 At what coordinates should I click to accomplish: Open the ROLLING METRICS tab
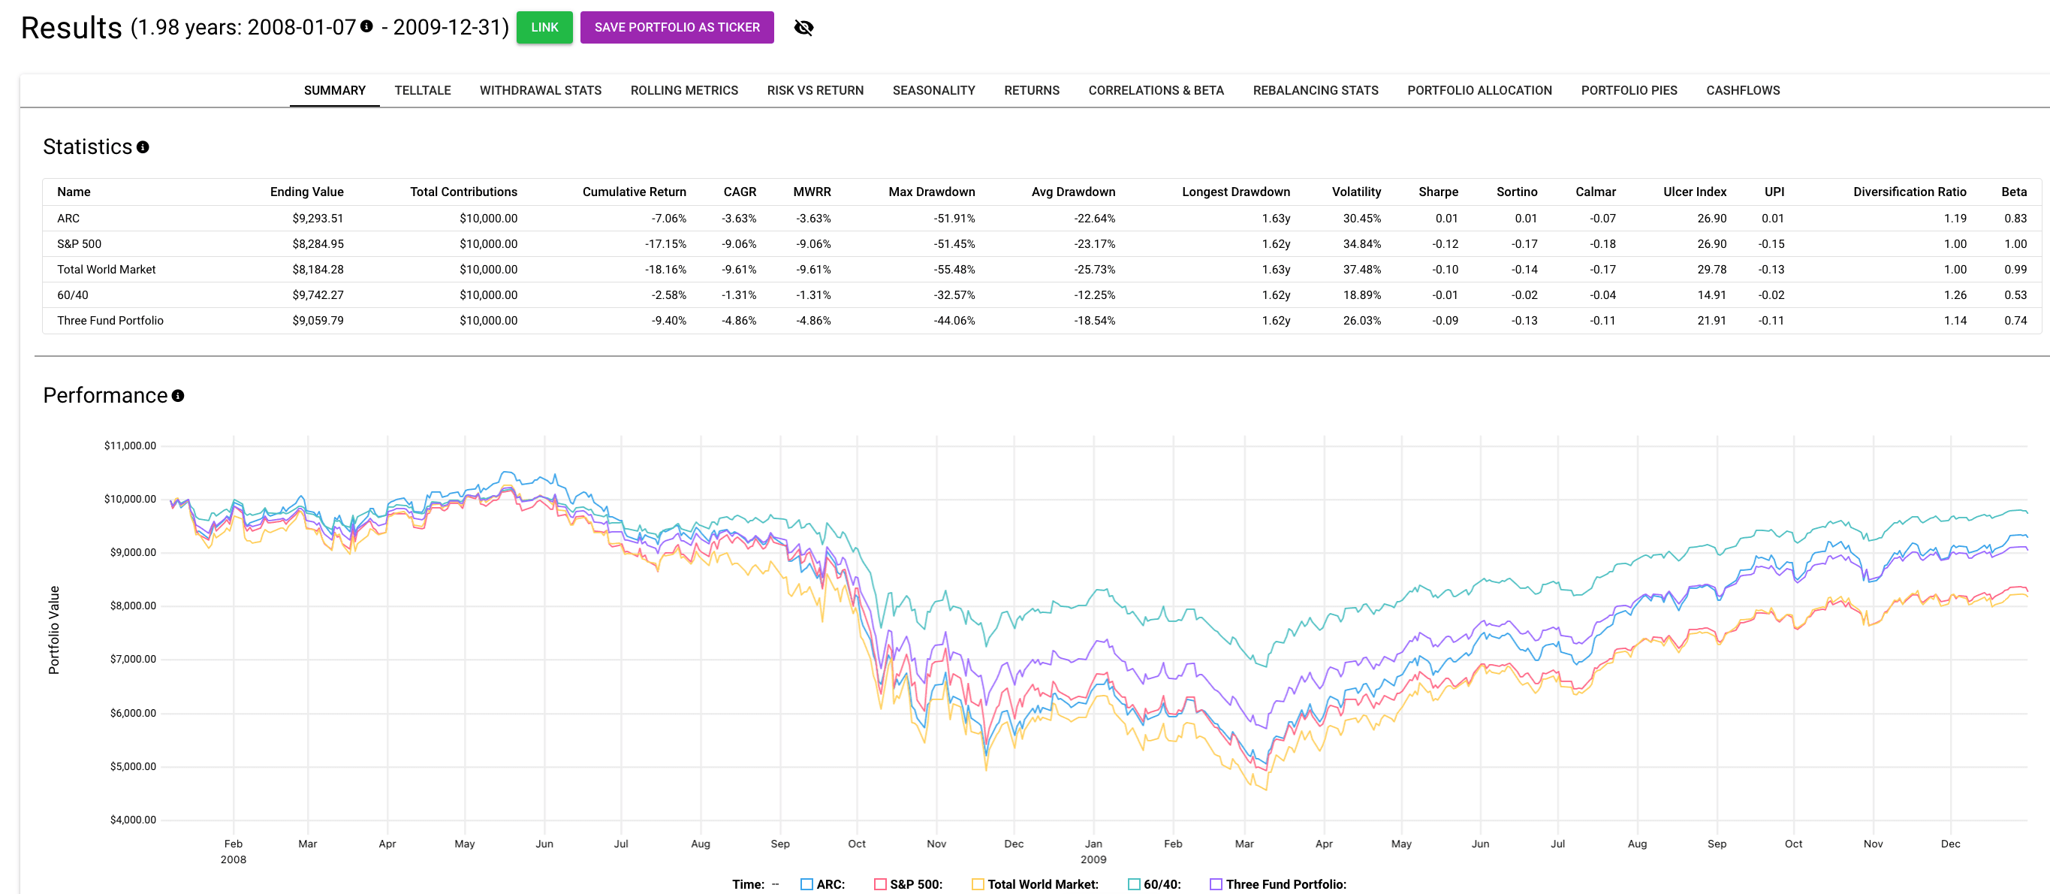[x=683, y=90]
